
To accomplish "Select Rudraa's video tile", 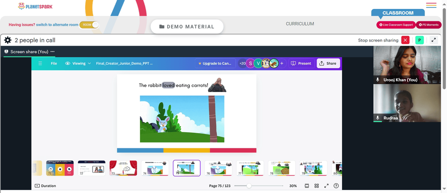I will point(407,103).
